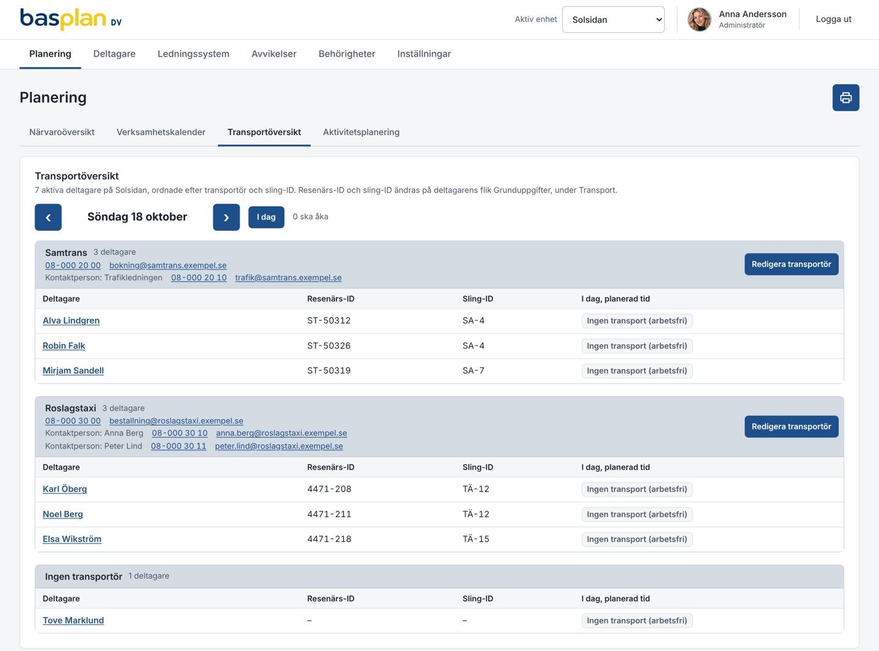Open the Aktiv enhet Solsidan dropdown
This screenshot has width=879, height=651.
[x=613, y=20]
